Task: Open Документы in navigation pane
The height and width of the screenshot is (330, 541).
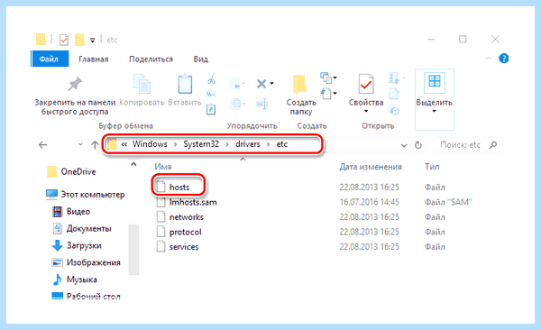Action: click(x=82, y=228)
